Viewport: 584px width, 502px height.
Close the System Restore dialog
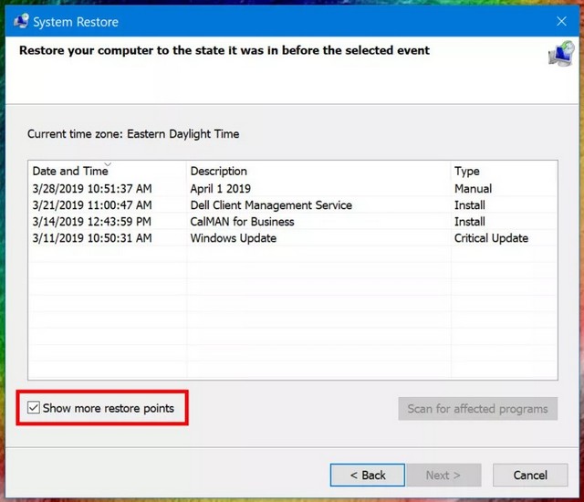click(561, 21)
